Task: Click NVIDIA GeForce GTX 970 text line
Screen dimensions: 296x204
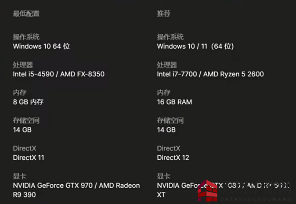Action: point(76,186)
